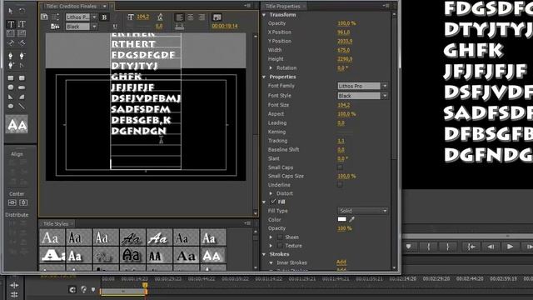Collapse the Properties section

tap(264, 77)
